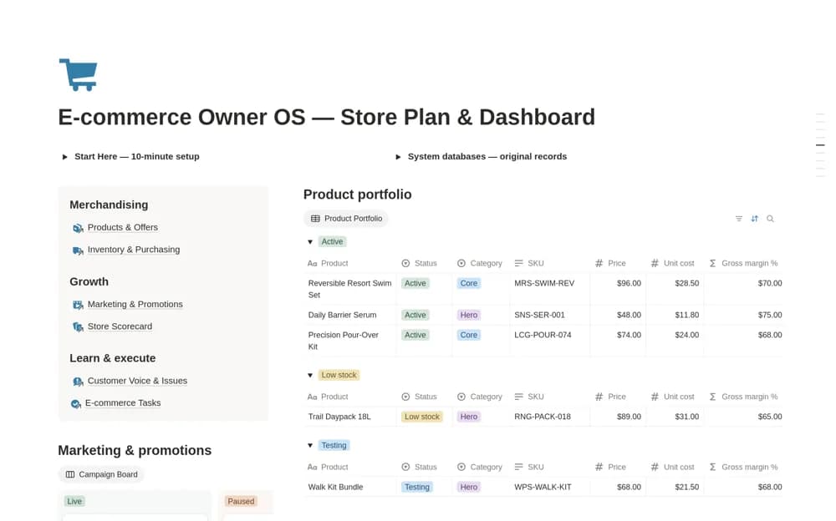
Task: Click the Customer Voice & Issues icon
Action: tap(78, 382)
